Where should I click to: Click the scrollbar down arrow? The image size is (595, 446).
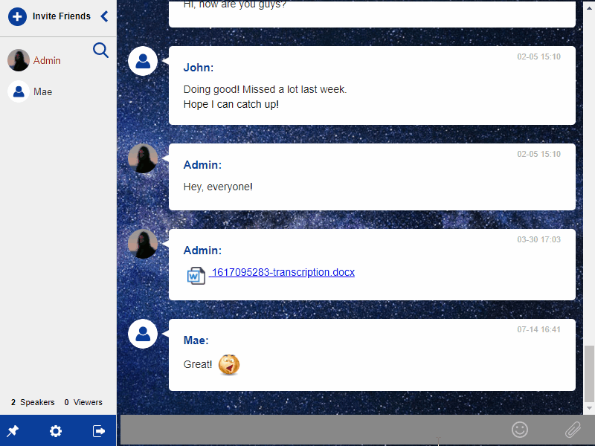pyautogui.click(x=589, y=408)
